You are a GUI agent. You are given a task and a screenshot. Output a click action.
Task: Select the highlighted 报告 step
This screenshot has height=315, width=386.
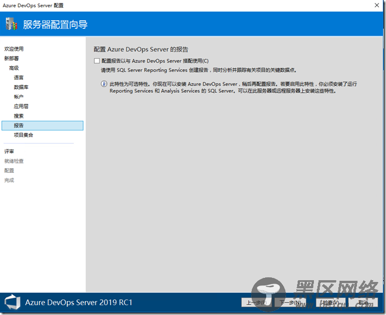(x=42, y=125)
